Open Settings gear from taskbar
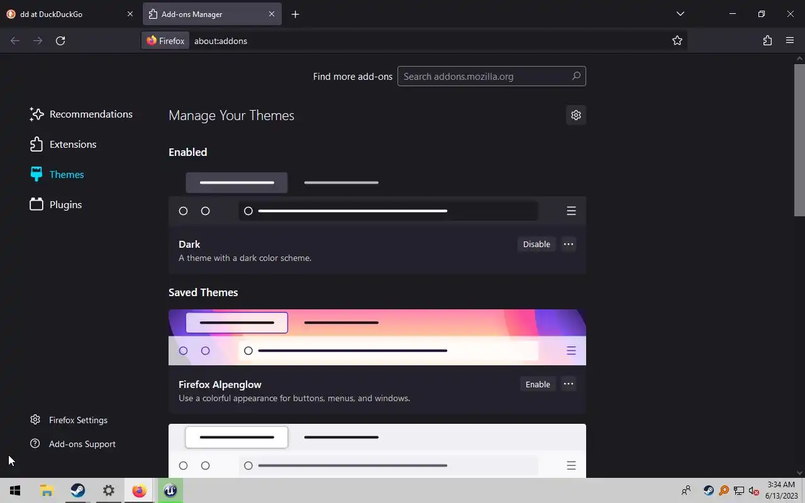Screen dimensions: 805x503 point(108,490)
